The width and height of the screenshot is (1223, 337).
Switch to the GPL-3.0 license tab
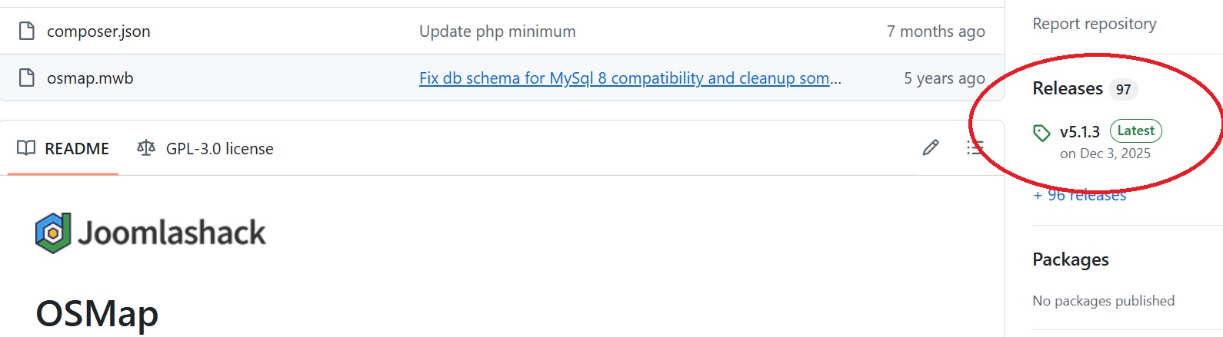click(205, 149)
